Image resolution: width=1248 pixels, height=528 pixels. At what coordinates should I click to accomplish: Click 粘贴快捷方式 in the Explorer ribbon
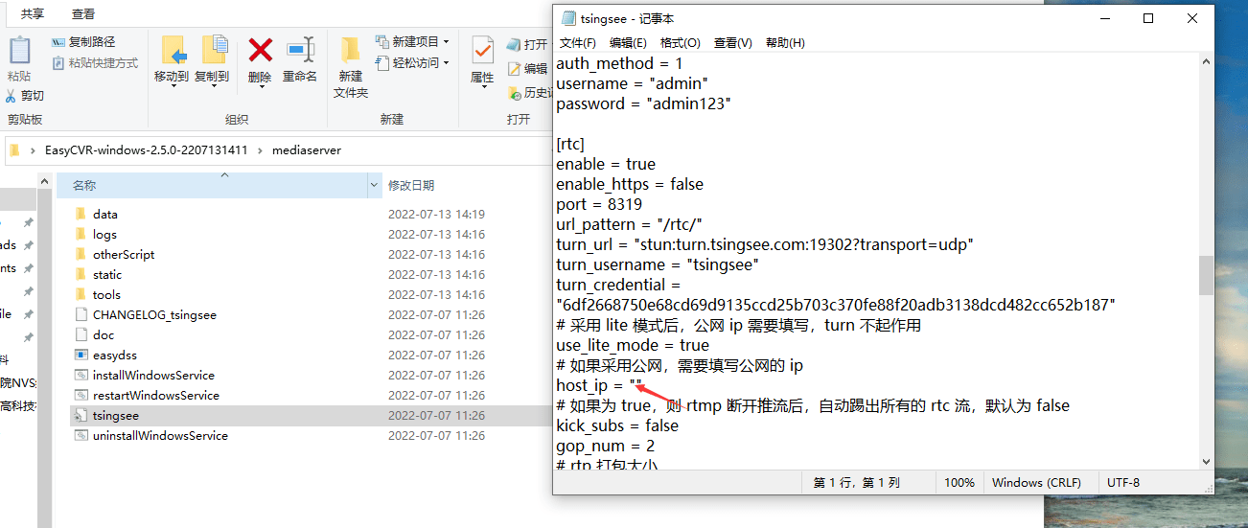[94, 63]
